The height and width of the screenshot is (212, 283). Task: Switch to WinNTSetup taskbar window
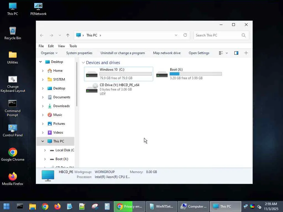point(161,206)
